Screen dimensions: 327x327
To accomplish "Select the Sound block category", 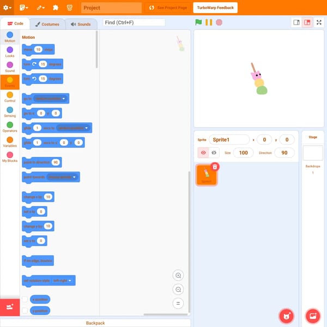I will (x=10, y=67).
